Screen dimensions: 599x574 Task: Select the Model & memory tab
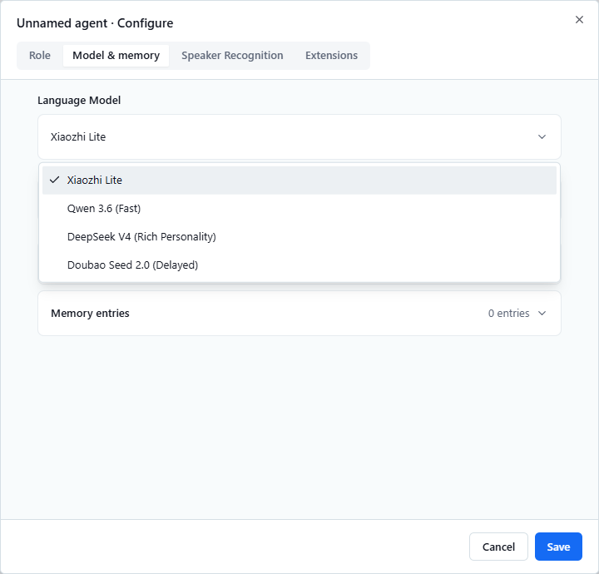[116, 56]
